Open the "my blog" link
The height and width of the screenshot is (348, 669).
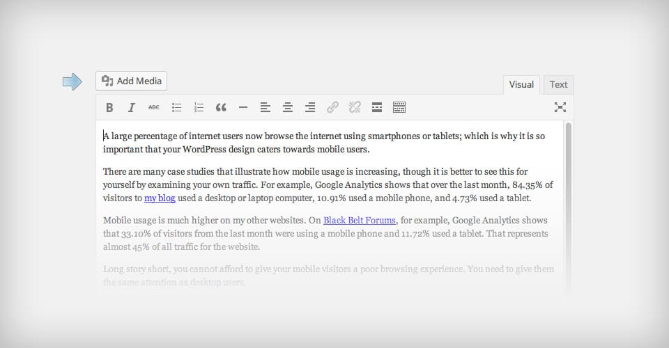tap(160, 198)
